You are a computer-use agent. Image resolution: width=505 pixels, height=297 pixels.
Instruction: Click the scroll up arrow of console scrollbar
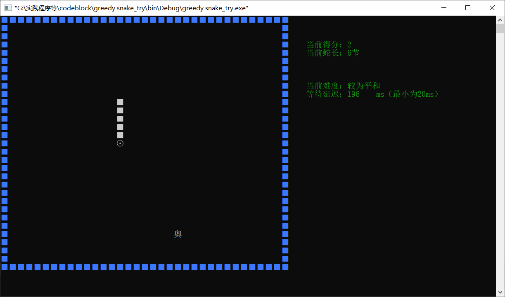coord(500,20)
